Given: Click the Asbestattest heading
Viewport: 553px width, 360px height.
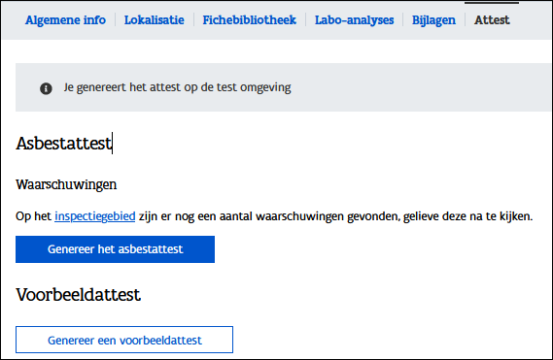Looking at the screenshot, I should coord(63,143).
